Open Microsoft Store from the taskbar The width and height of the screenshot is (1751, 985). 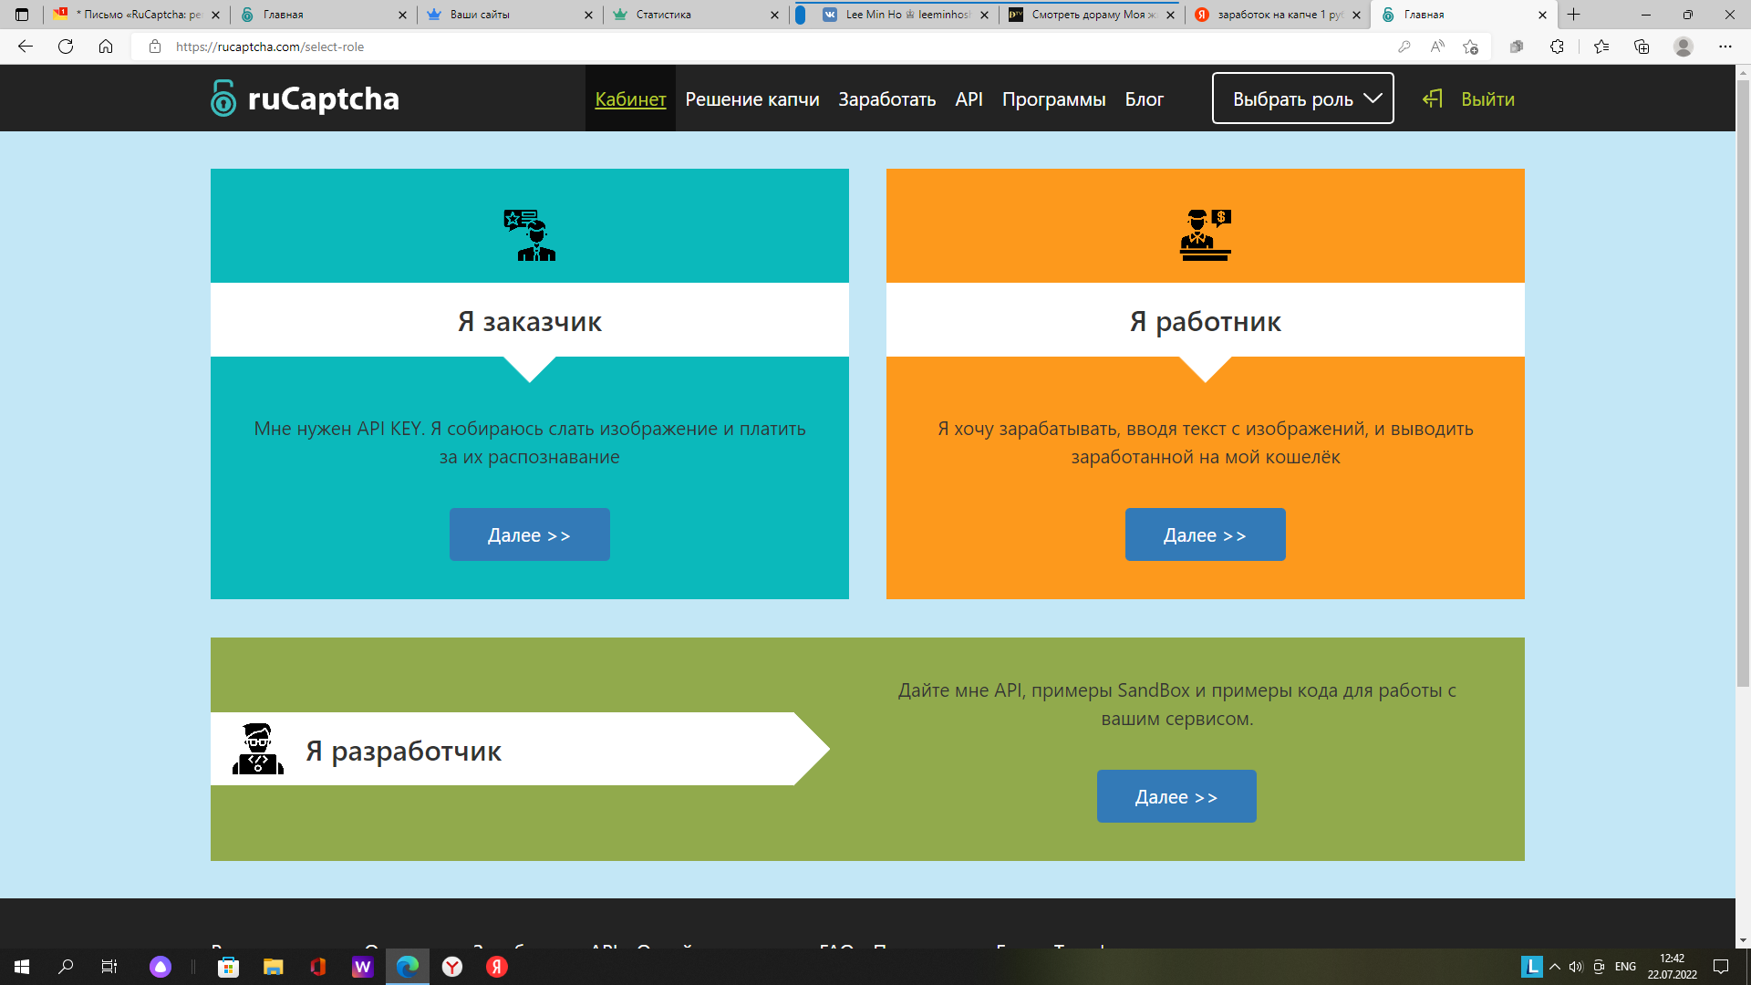[x=228, y=967]
